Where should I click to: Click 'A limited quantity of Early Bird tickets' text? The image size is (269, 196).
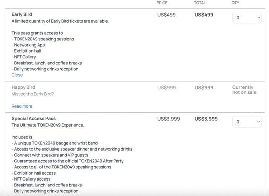60,21
